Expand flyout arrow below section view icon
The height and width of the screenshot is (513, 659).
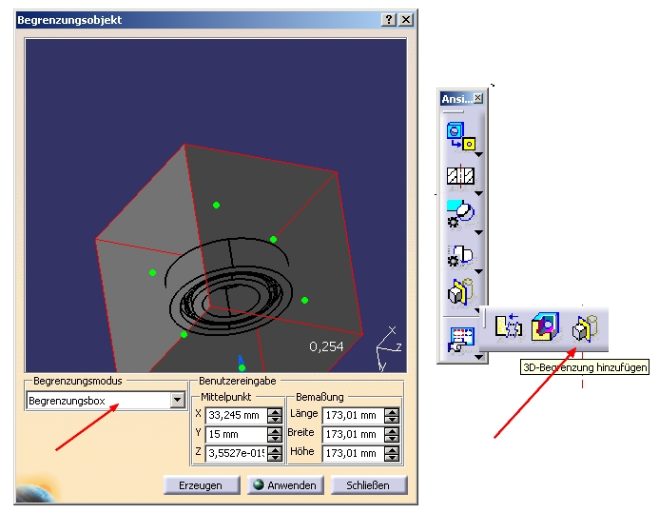point(478,193)
